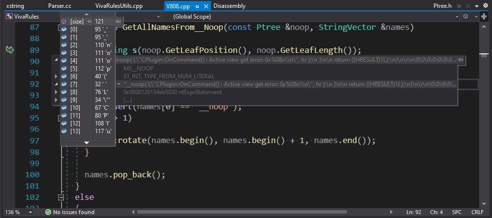Pin the 121 size value in datatip
The image size is (492, 218).
[x=118, y=22]
